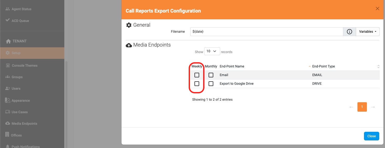Enable Monthly export for Email endpoint
The image size is (385, 148).
click(x=211, y=75)
